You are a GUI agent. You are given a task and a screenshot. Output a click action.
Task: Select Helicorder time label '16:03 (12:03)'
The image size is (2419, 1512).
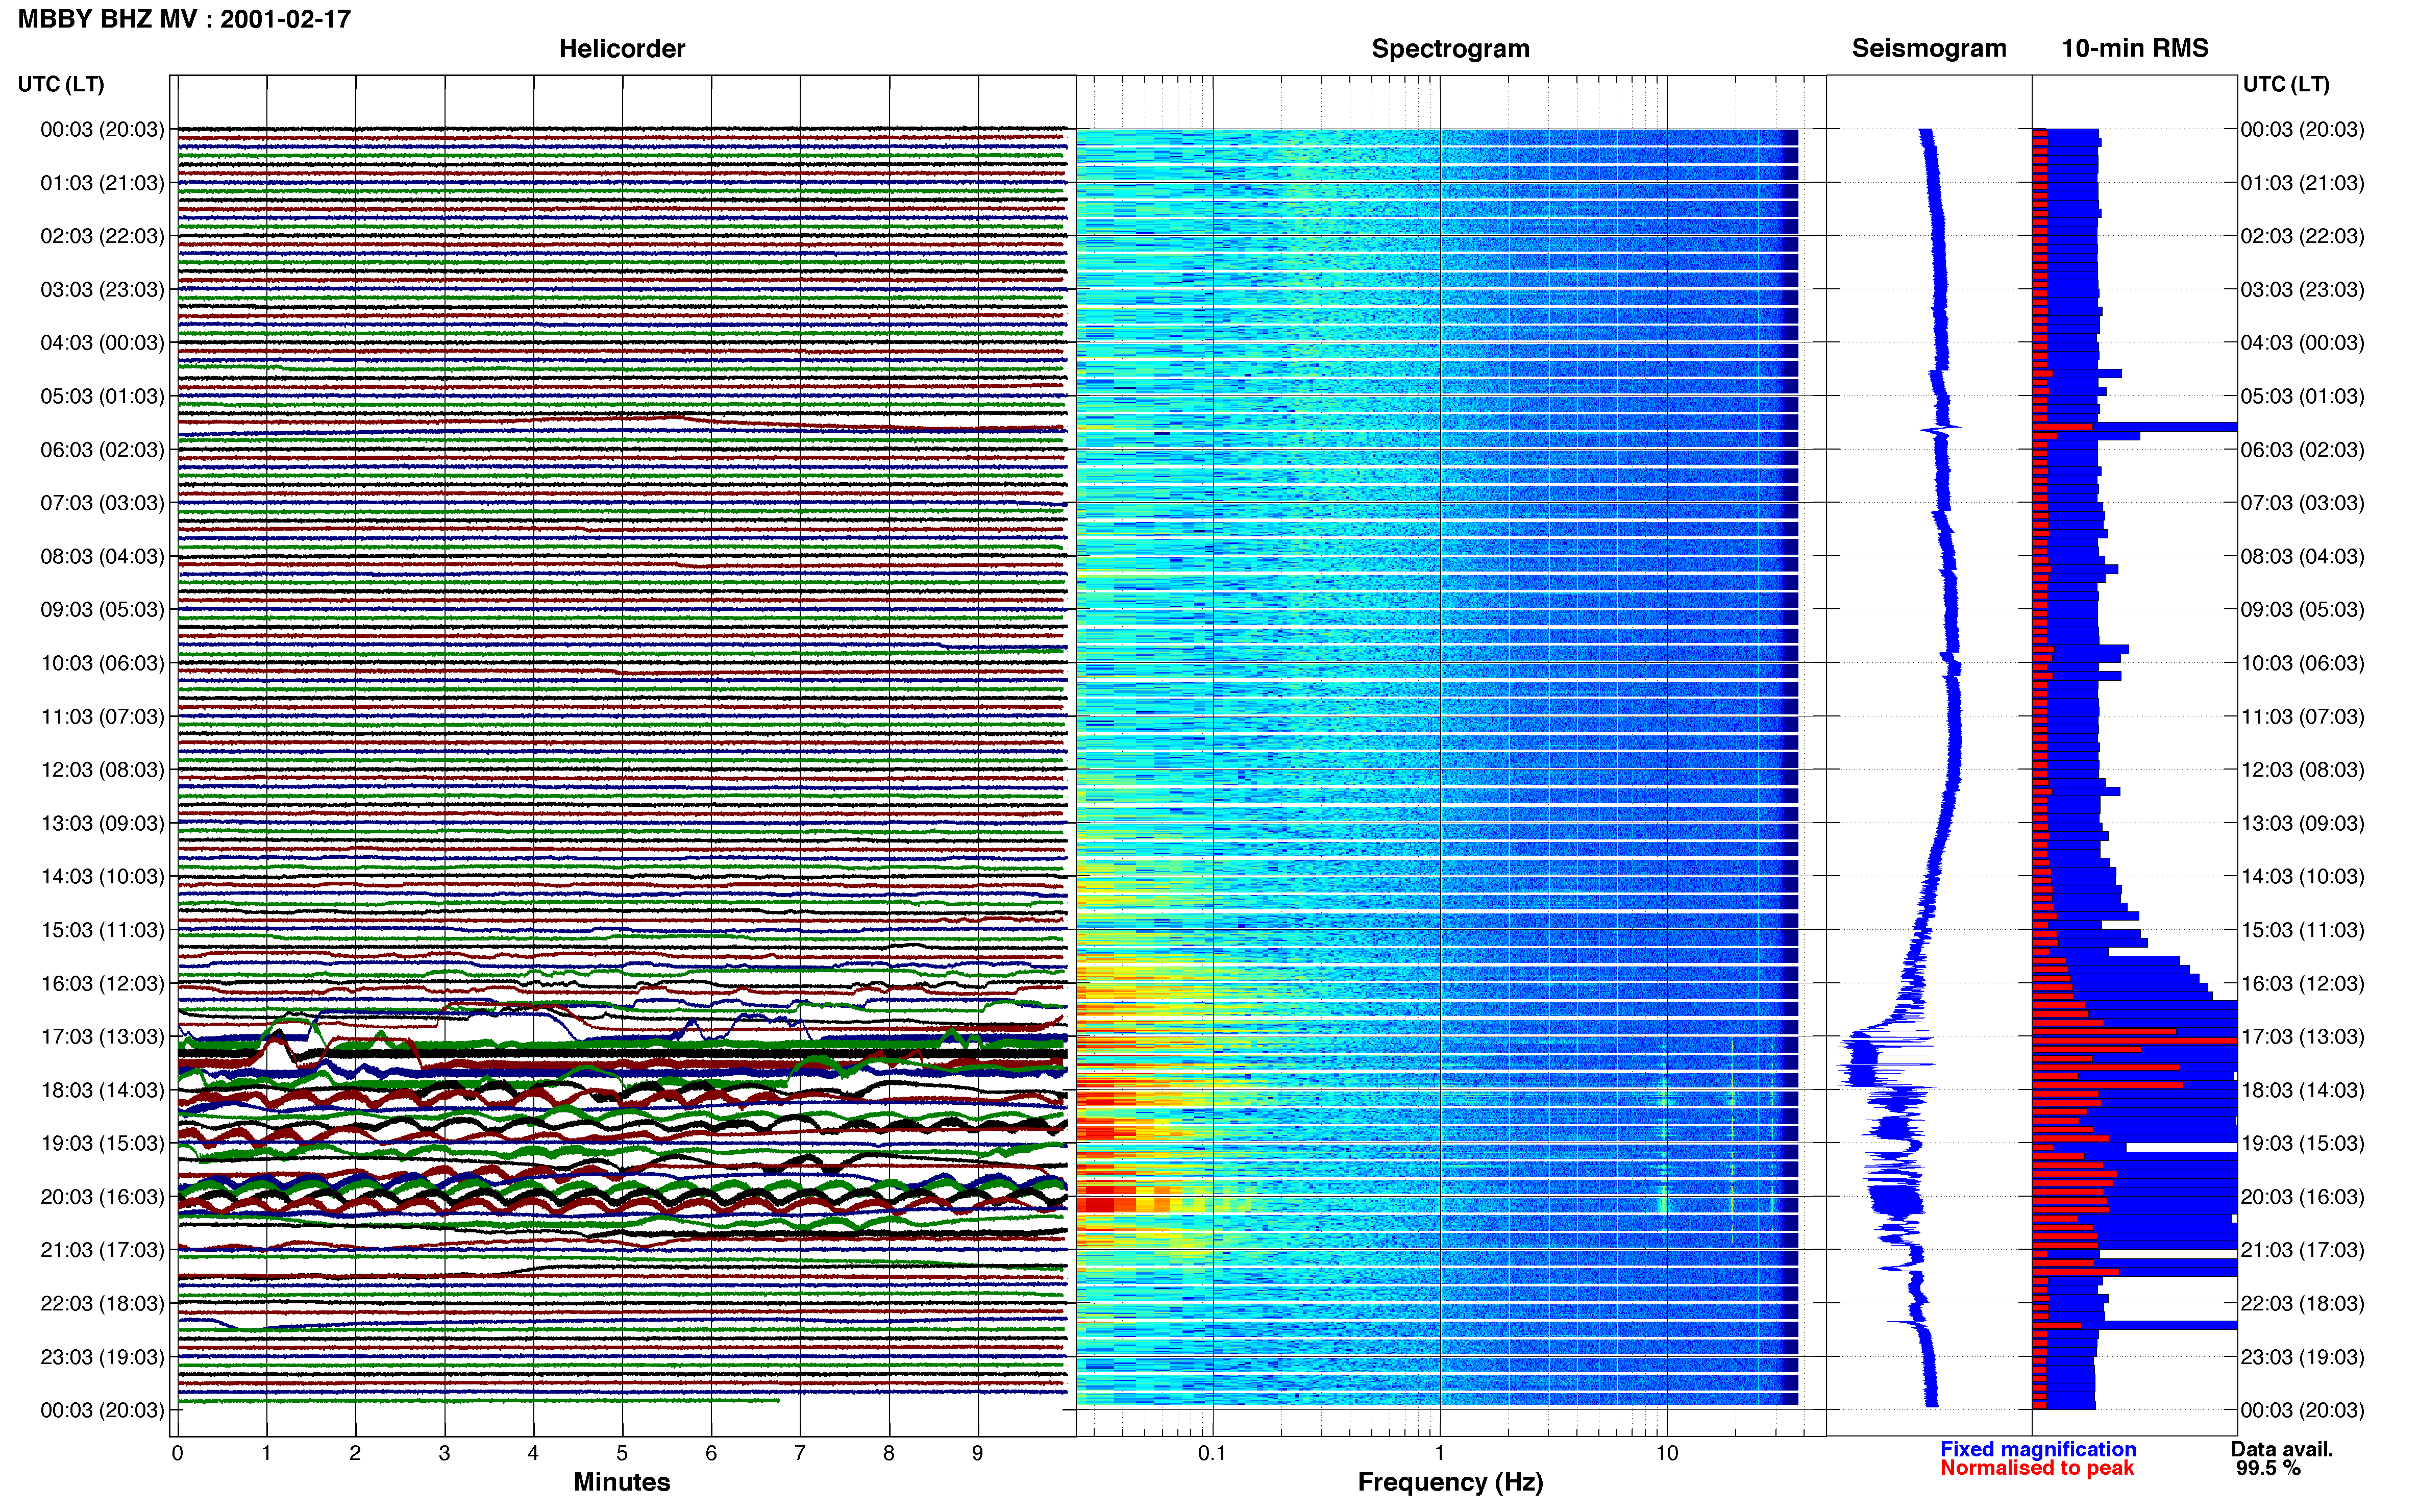click(x=102, y=984)
